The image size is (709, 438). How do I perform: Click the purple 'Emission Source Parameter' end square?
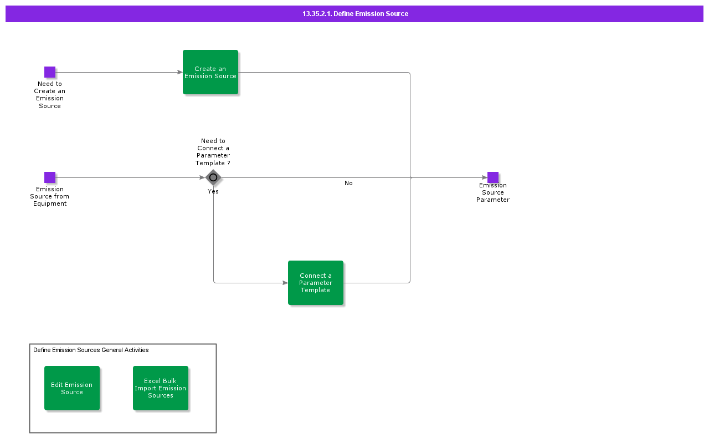pos(492,177)
